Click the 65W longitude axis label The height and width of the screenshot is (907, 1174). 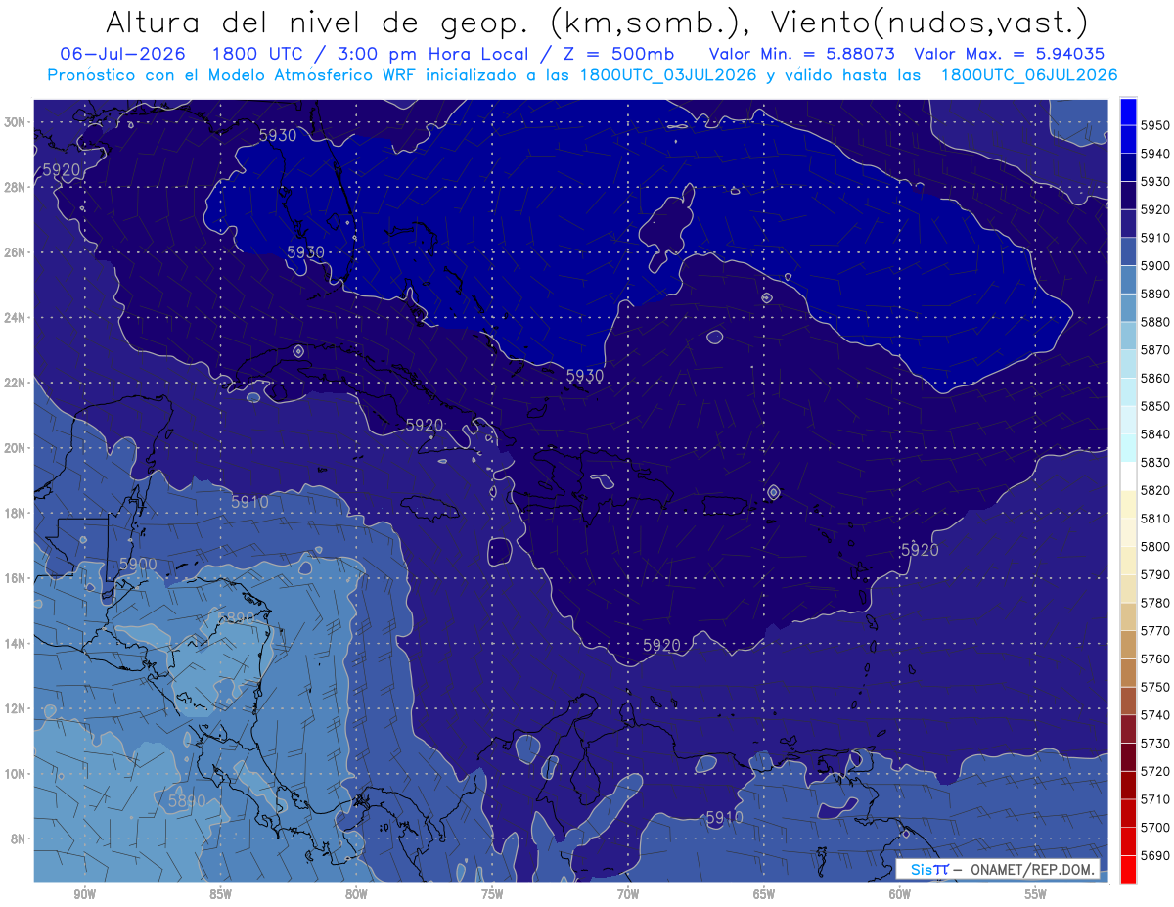764,894
